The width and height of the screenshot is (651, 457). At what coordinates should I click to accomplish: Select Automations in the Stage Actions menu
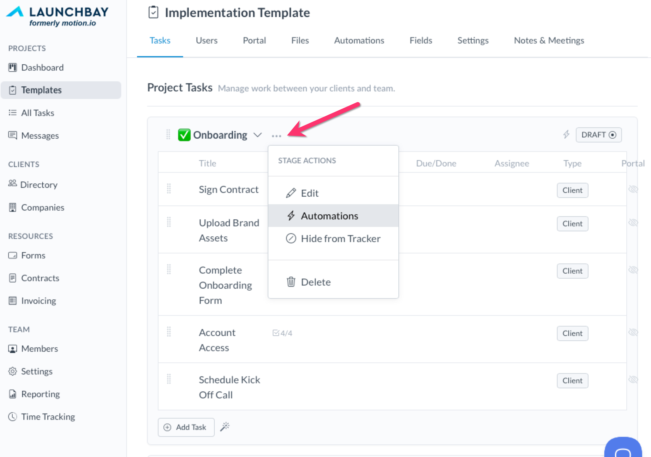329,216
